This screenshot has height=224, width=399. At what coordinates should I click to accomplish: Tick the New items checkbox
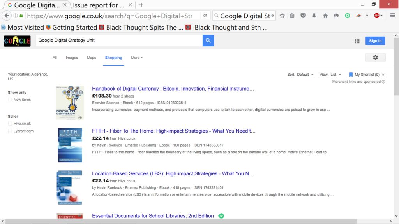(10, 100)
